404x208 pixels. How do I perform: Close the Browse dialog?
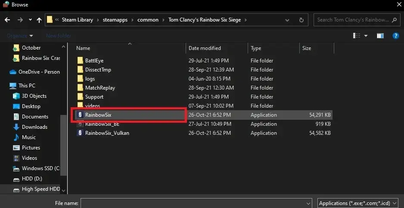click(x=398, y=4)
